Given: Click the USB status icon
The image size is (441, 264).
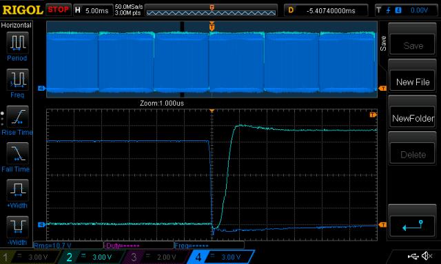Looking at the screenshot, I should 413,256.
